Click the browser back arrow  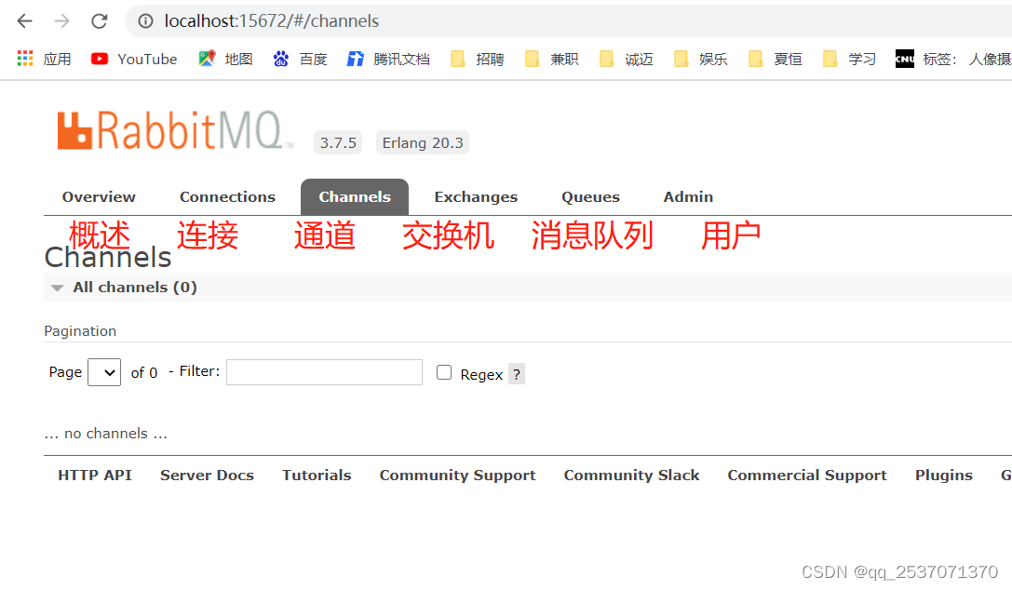(x=23, y=20)
